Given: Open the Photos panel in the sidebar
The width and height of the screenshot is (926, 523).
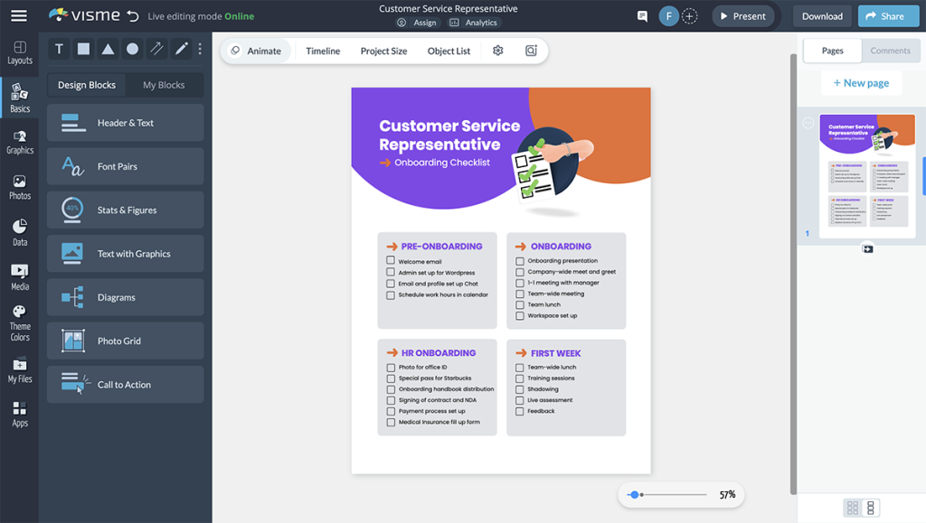Looking at the screenshot, I should click(x=19, y=188).
